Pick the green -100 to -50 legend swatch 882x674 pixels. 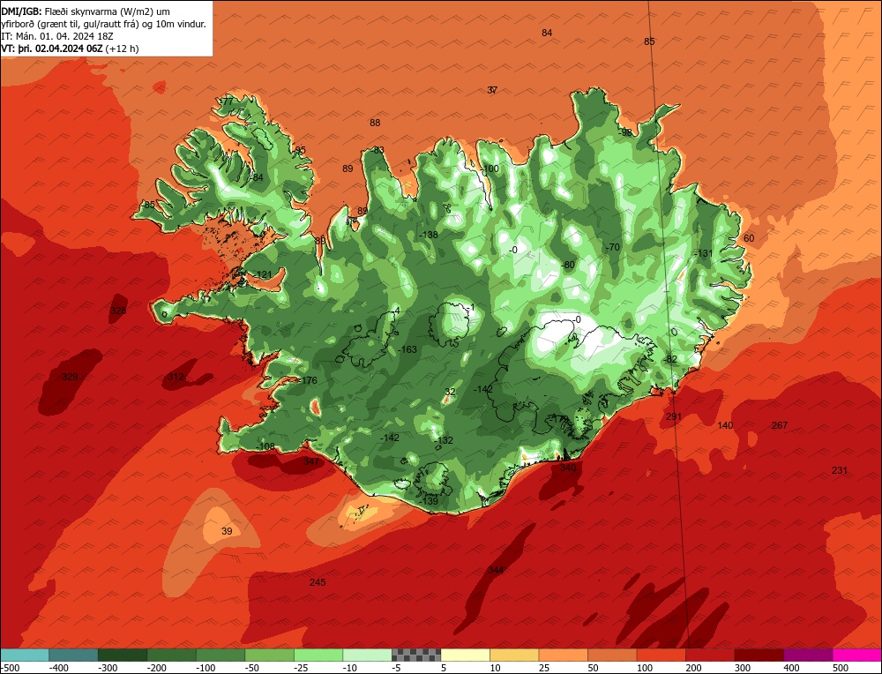220,655
